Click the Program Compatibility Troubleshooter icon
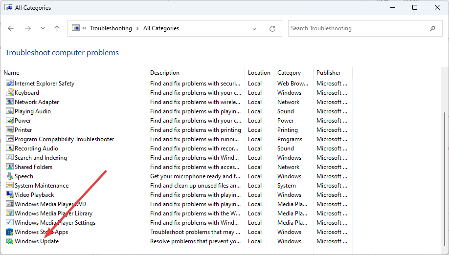449x255 pixels. [10, 139]
